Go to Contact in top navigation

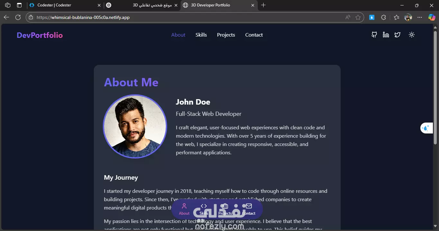(254, 35)
